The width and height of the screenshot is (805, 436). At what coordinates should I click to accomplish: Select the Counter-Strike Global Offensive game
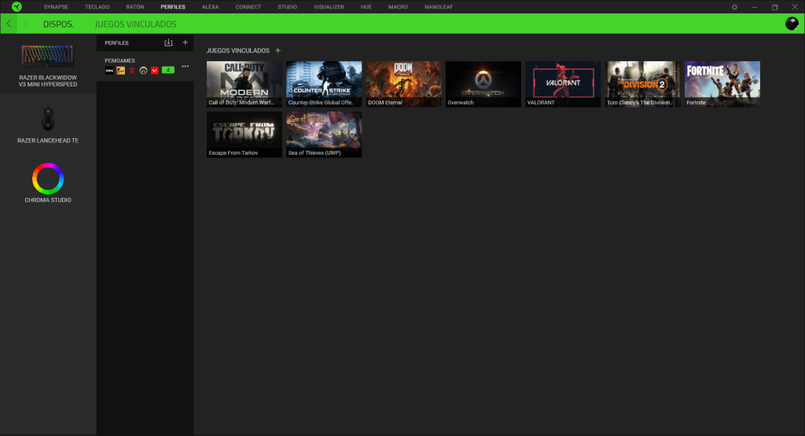pyautogui.click(x=324, y=84)
